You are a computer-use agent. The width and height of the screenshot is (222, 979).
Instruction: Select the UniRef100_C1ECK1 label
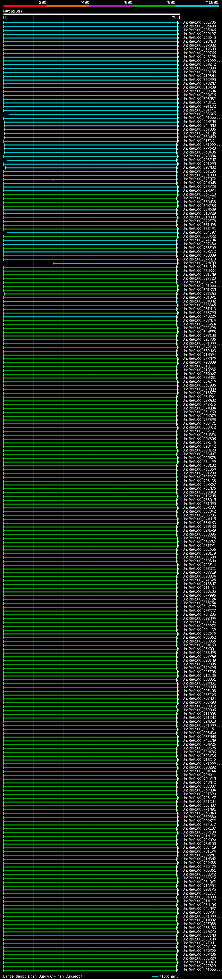tap(199, 141)
